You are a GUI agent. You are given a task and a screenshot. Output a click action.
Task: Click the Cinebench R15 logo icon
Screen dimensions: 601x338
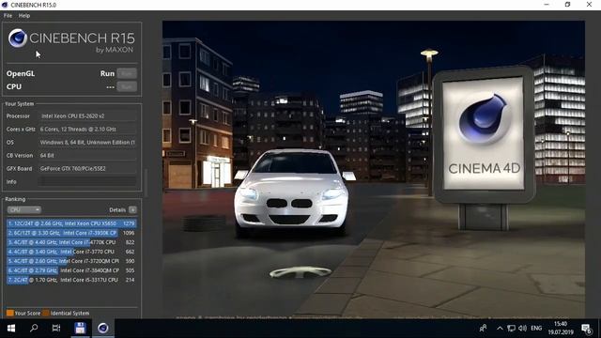pos(18,38)
